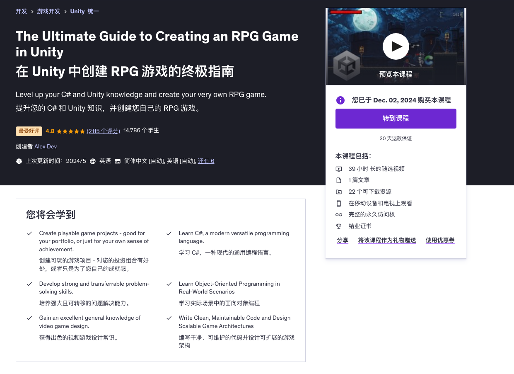Click the 4.8 rating number
514x374 pixels.
coord(50,131)
